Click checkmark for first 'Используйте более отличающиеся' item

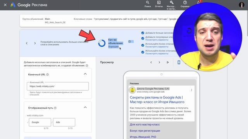click(143, 46)
